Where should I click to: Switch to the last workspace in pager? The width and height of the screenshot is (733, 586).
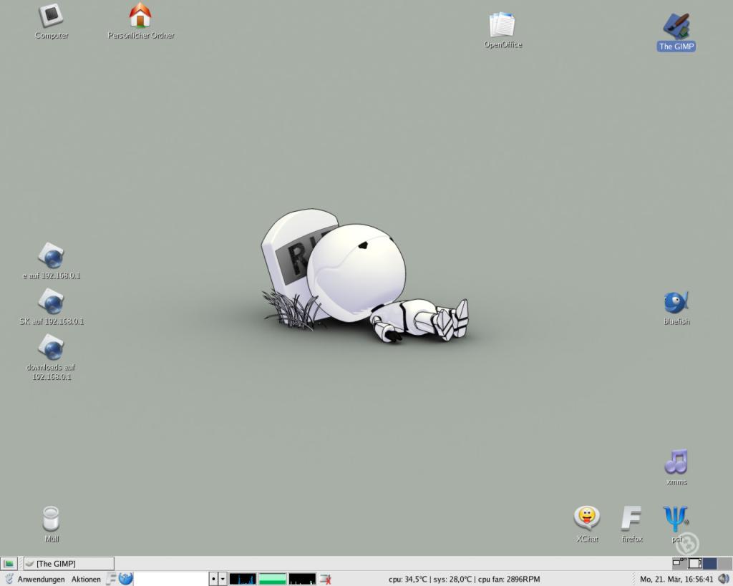coord(724,564)
